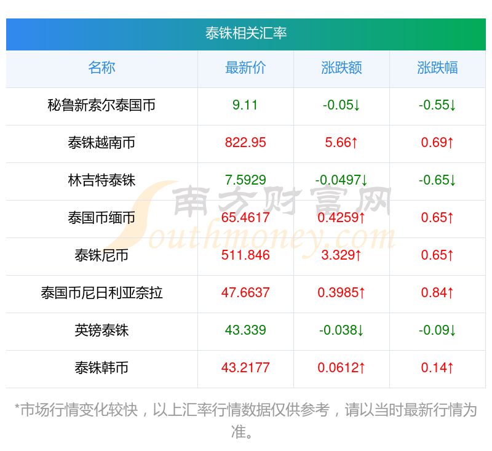Select the 泰铢尼币 row name
The image size is (492, 451).
[101, 255]
